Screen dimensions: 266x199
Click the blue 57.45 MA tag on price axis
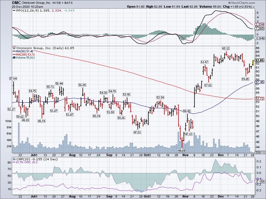pos(260,82)
